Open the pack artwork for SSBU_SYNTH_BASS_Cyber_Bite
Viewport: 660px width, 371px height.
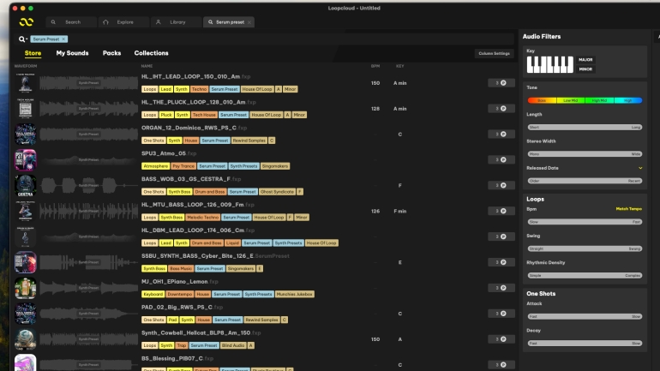(x=25, y=262)
